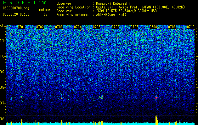Click the small meteor echo near 0703
Screen dimensions: 198x125
point(62,98)
